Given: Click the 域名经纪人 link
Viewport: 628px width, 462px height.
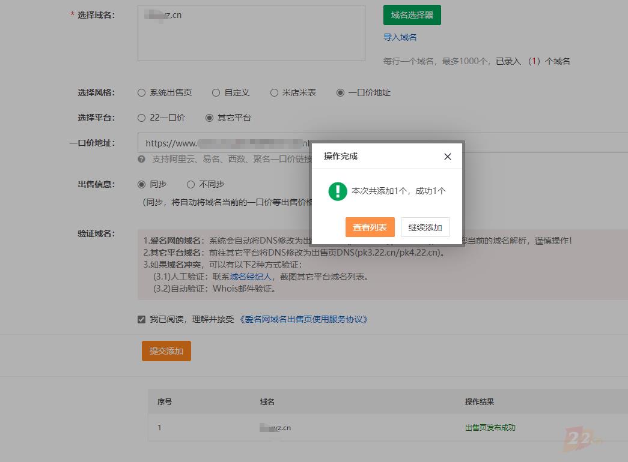Looking at the screenshot, I should click(x=251, y=277).
